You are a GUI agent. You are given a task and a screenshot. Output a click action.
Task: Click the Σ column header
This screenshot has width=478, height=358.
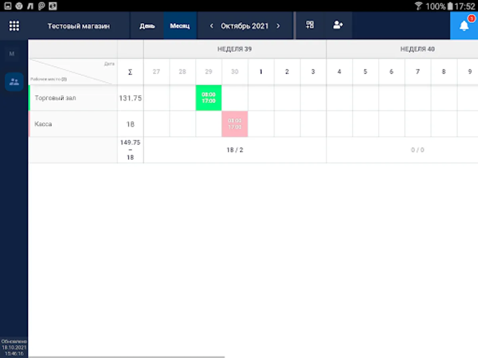(130, 72)
